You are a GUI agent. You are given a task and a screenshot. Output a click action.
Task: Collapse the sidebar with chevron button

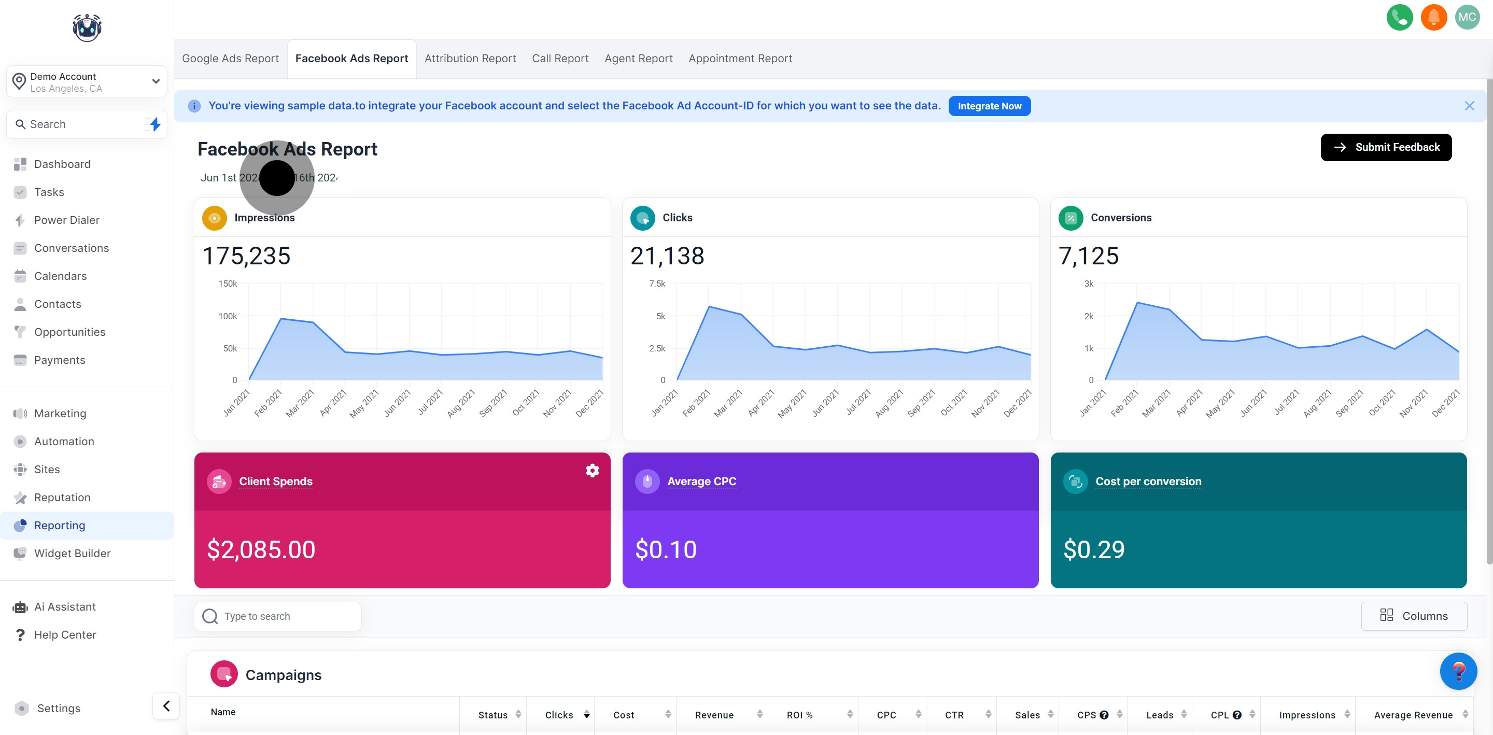click(x=166, y=705)
